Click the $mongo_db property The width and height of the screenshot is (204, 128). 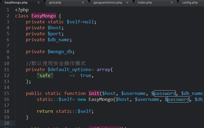tap(60, 52)
